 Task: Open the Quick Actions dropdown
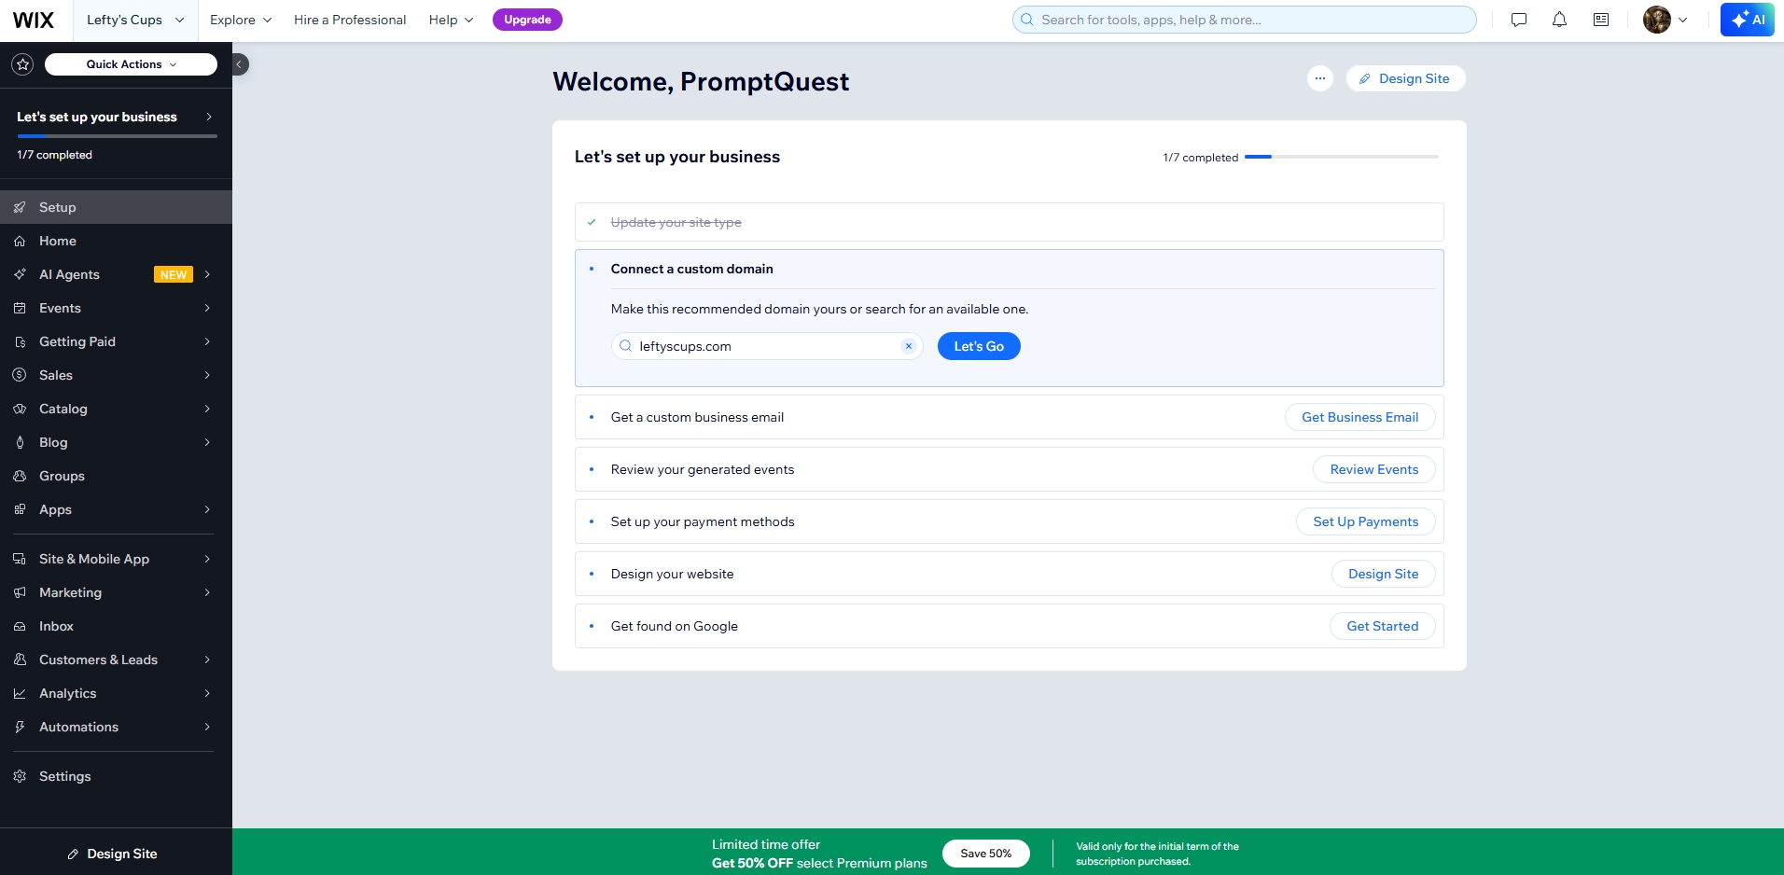131,64
